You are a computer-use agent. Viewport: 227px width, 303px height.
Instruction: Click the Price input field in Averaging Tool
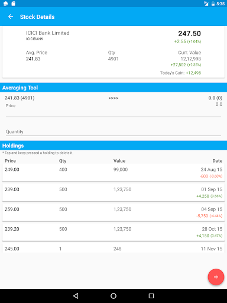tap(113, 112)
